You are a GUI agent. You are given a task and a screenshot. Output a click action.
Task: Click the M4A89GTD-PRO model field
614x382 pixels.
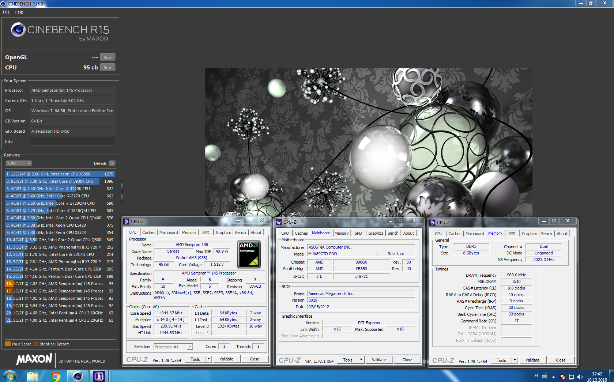(342, 254)
